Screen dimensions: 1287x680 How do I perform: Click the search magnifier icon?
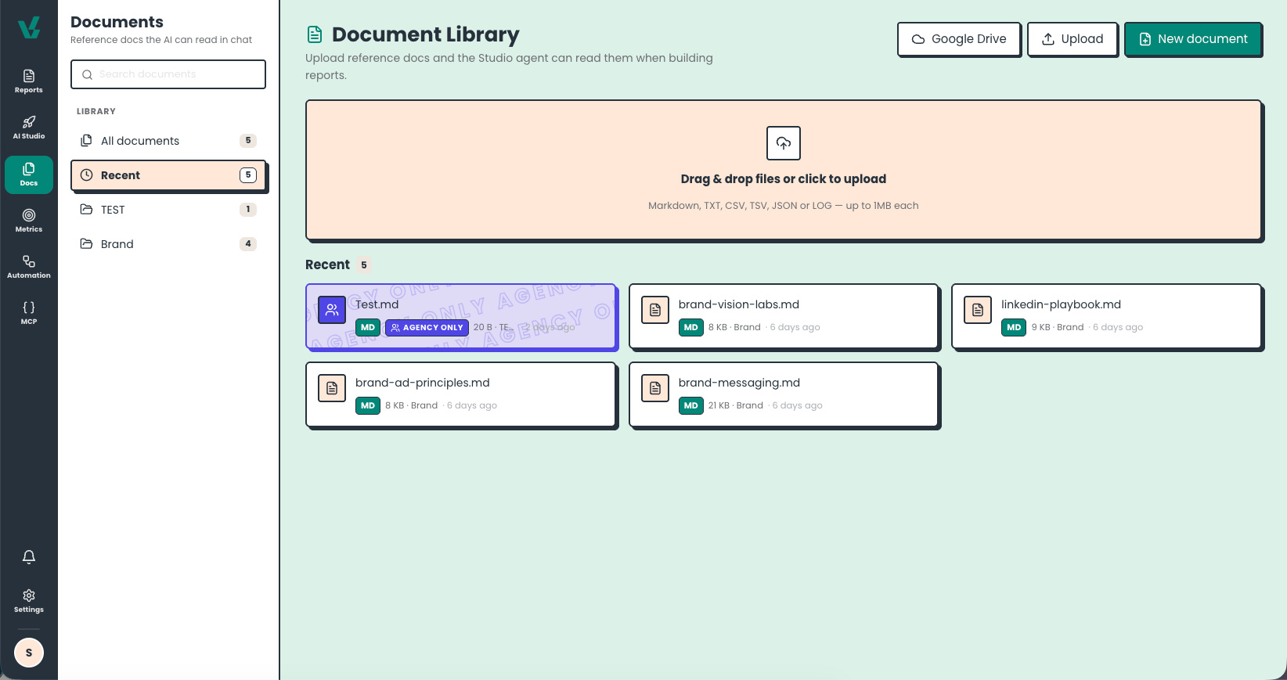[88, 74]
